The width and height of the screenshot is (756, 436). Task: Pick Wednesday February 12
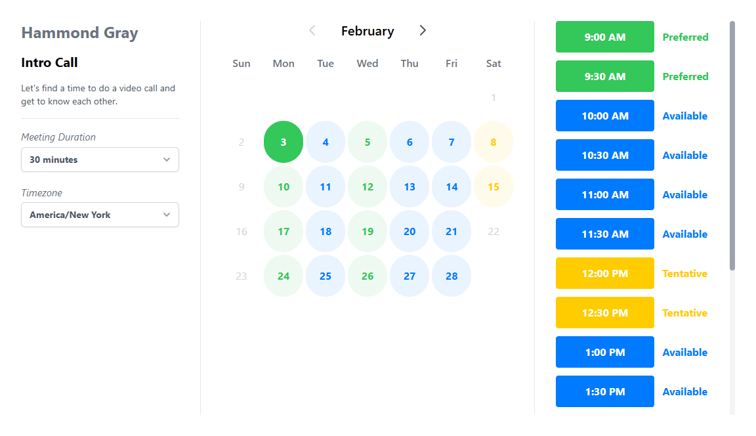click(367, 186)
